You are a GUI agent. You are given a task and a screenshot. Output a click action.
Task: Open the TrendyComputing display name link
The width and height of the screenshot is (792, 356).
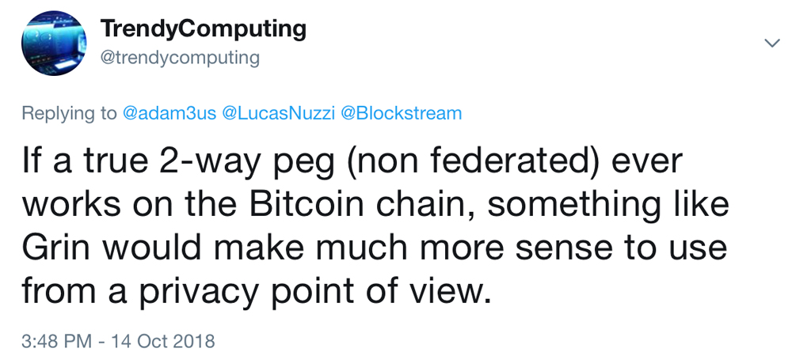coord(203,29)
